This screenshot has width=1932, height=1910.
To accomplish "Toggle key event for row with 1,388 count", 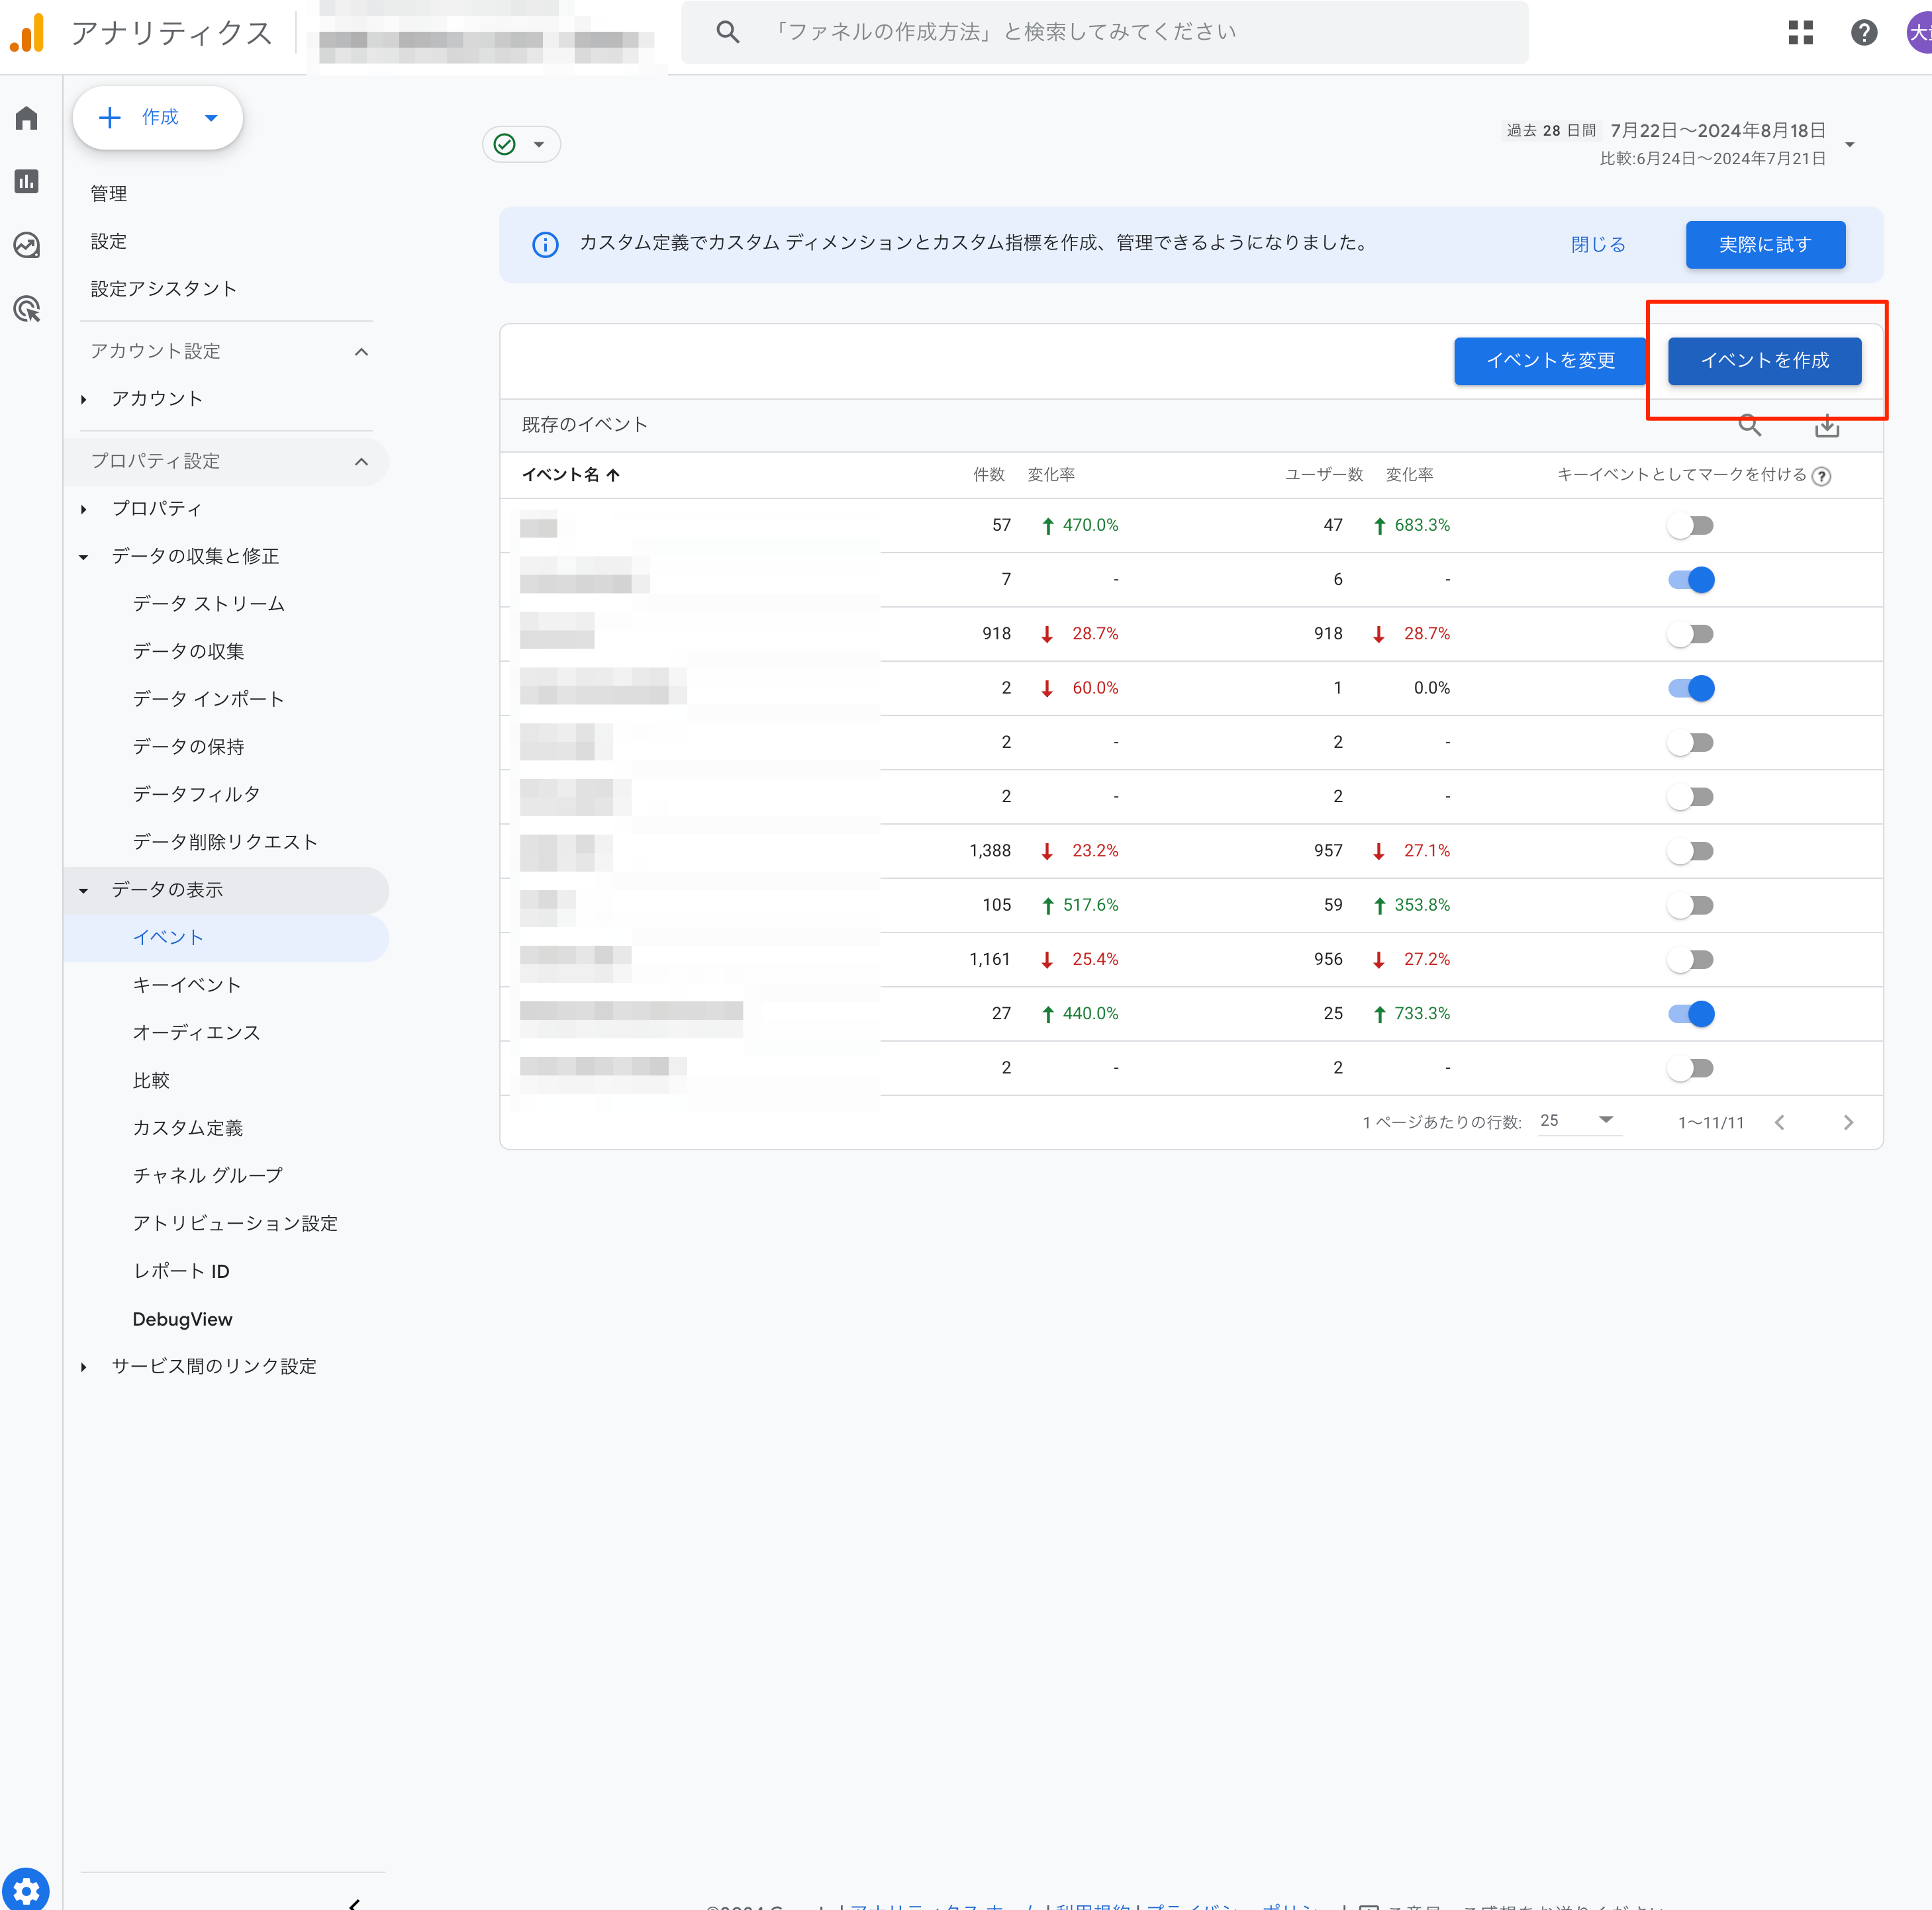I will [1690, 852].
